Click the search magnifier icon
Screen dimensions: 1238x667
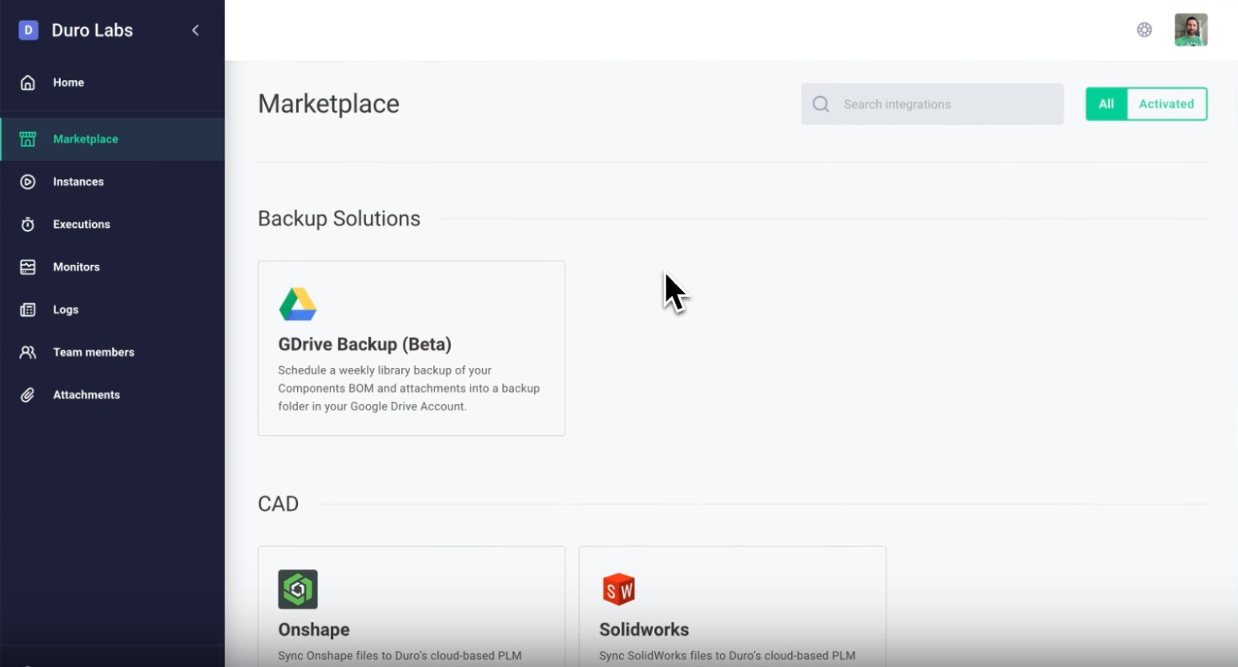tap(821, 104)
